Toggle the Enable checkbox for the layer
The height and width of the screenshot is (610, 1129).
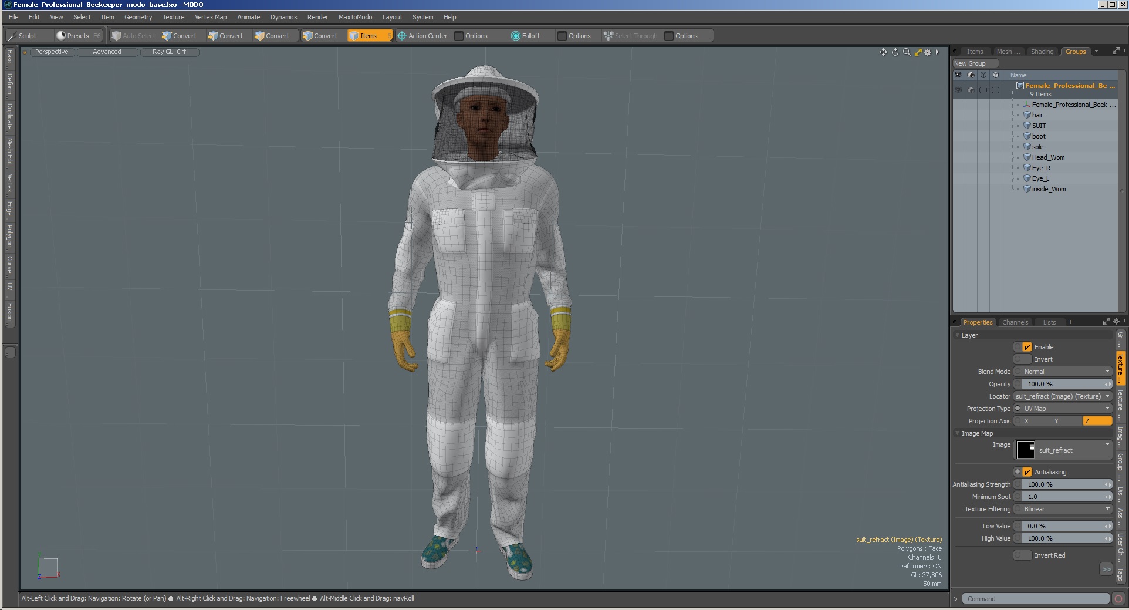(x=1027, y=347)
